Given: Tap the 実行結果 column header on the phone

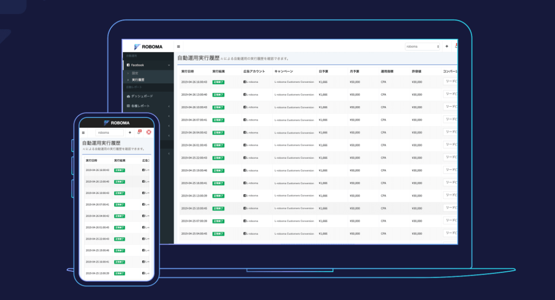Looking at the screenshot, I should pyautogui.click(x=120, y=161).
